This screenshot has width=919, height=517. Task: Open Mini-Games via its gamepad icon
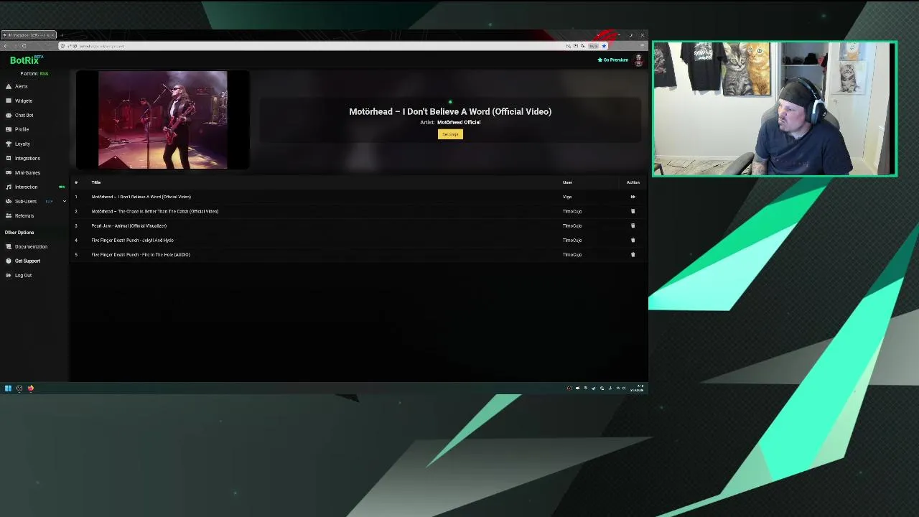click(9, 172)
